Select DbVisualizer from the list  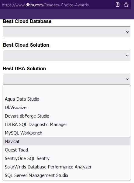point(67,108)
